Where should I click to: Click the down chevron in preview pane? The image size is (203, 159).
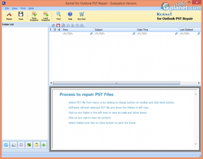[196, 144]
